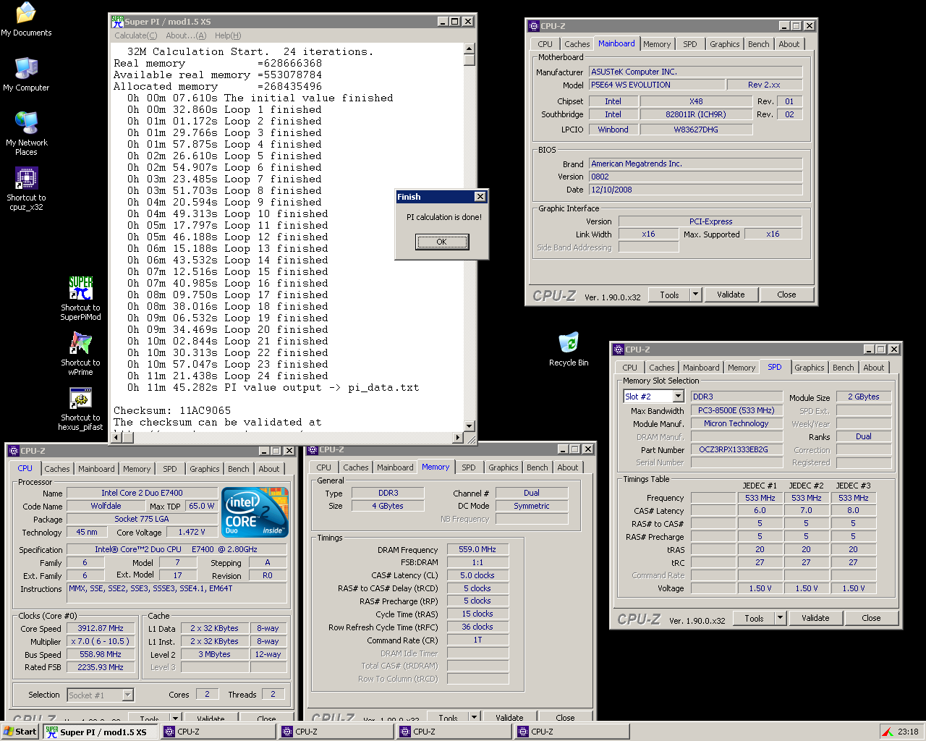Click Tools button in the Mainboard CPU-Z window
Viewport: 926px width, 741px height.
(x=670, y=295)
